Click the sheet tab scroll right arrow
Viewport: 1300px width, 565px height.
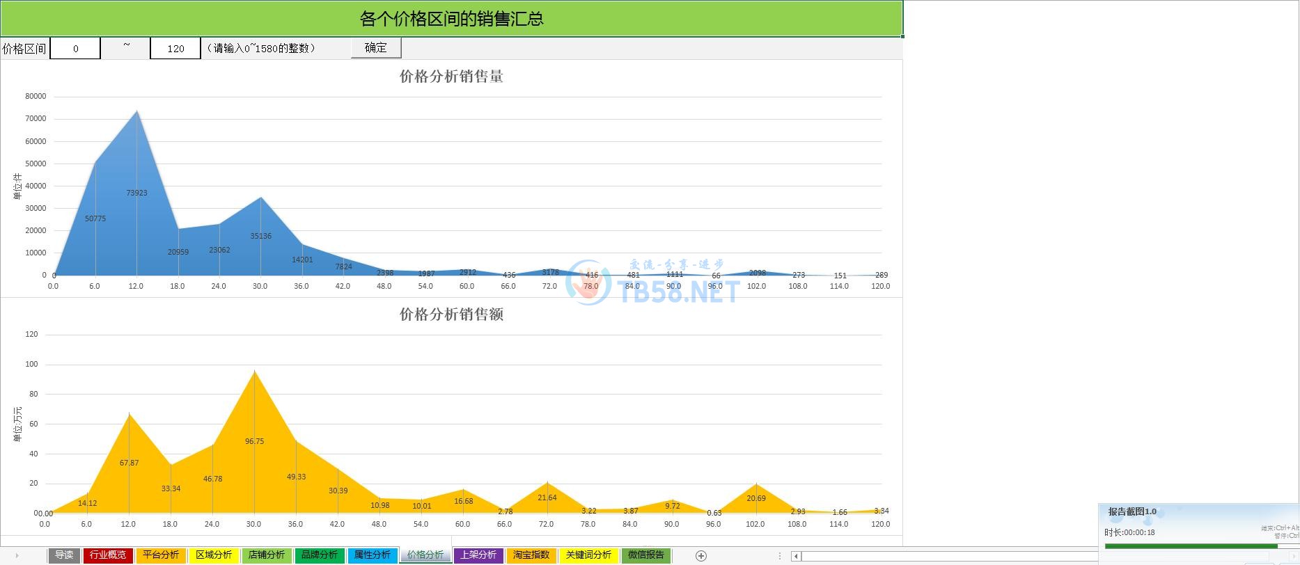[16, 555]
